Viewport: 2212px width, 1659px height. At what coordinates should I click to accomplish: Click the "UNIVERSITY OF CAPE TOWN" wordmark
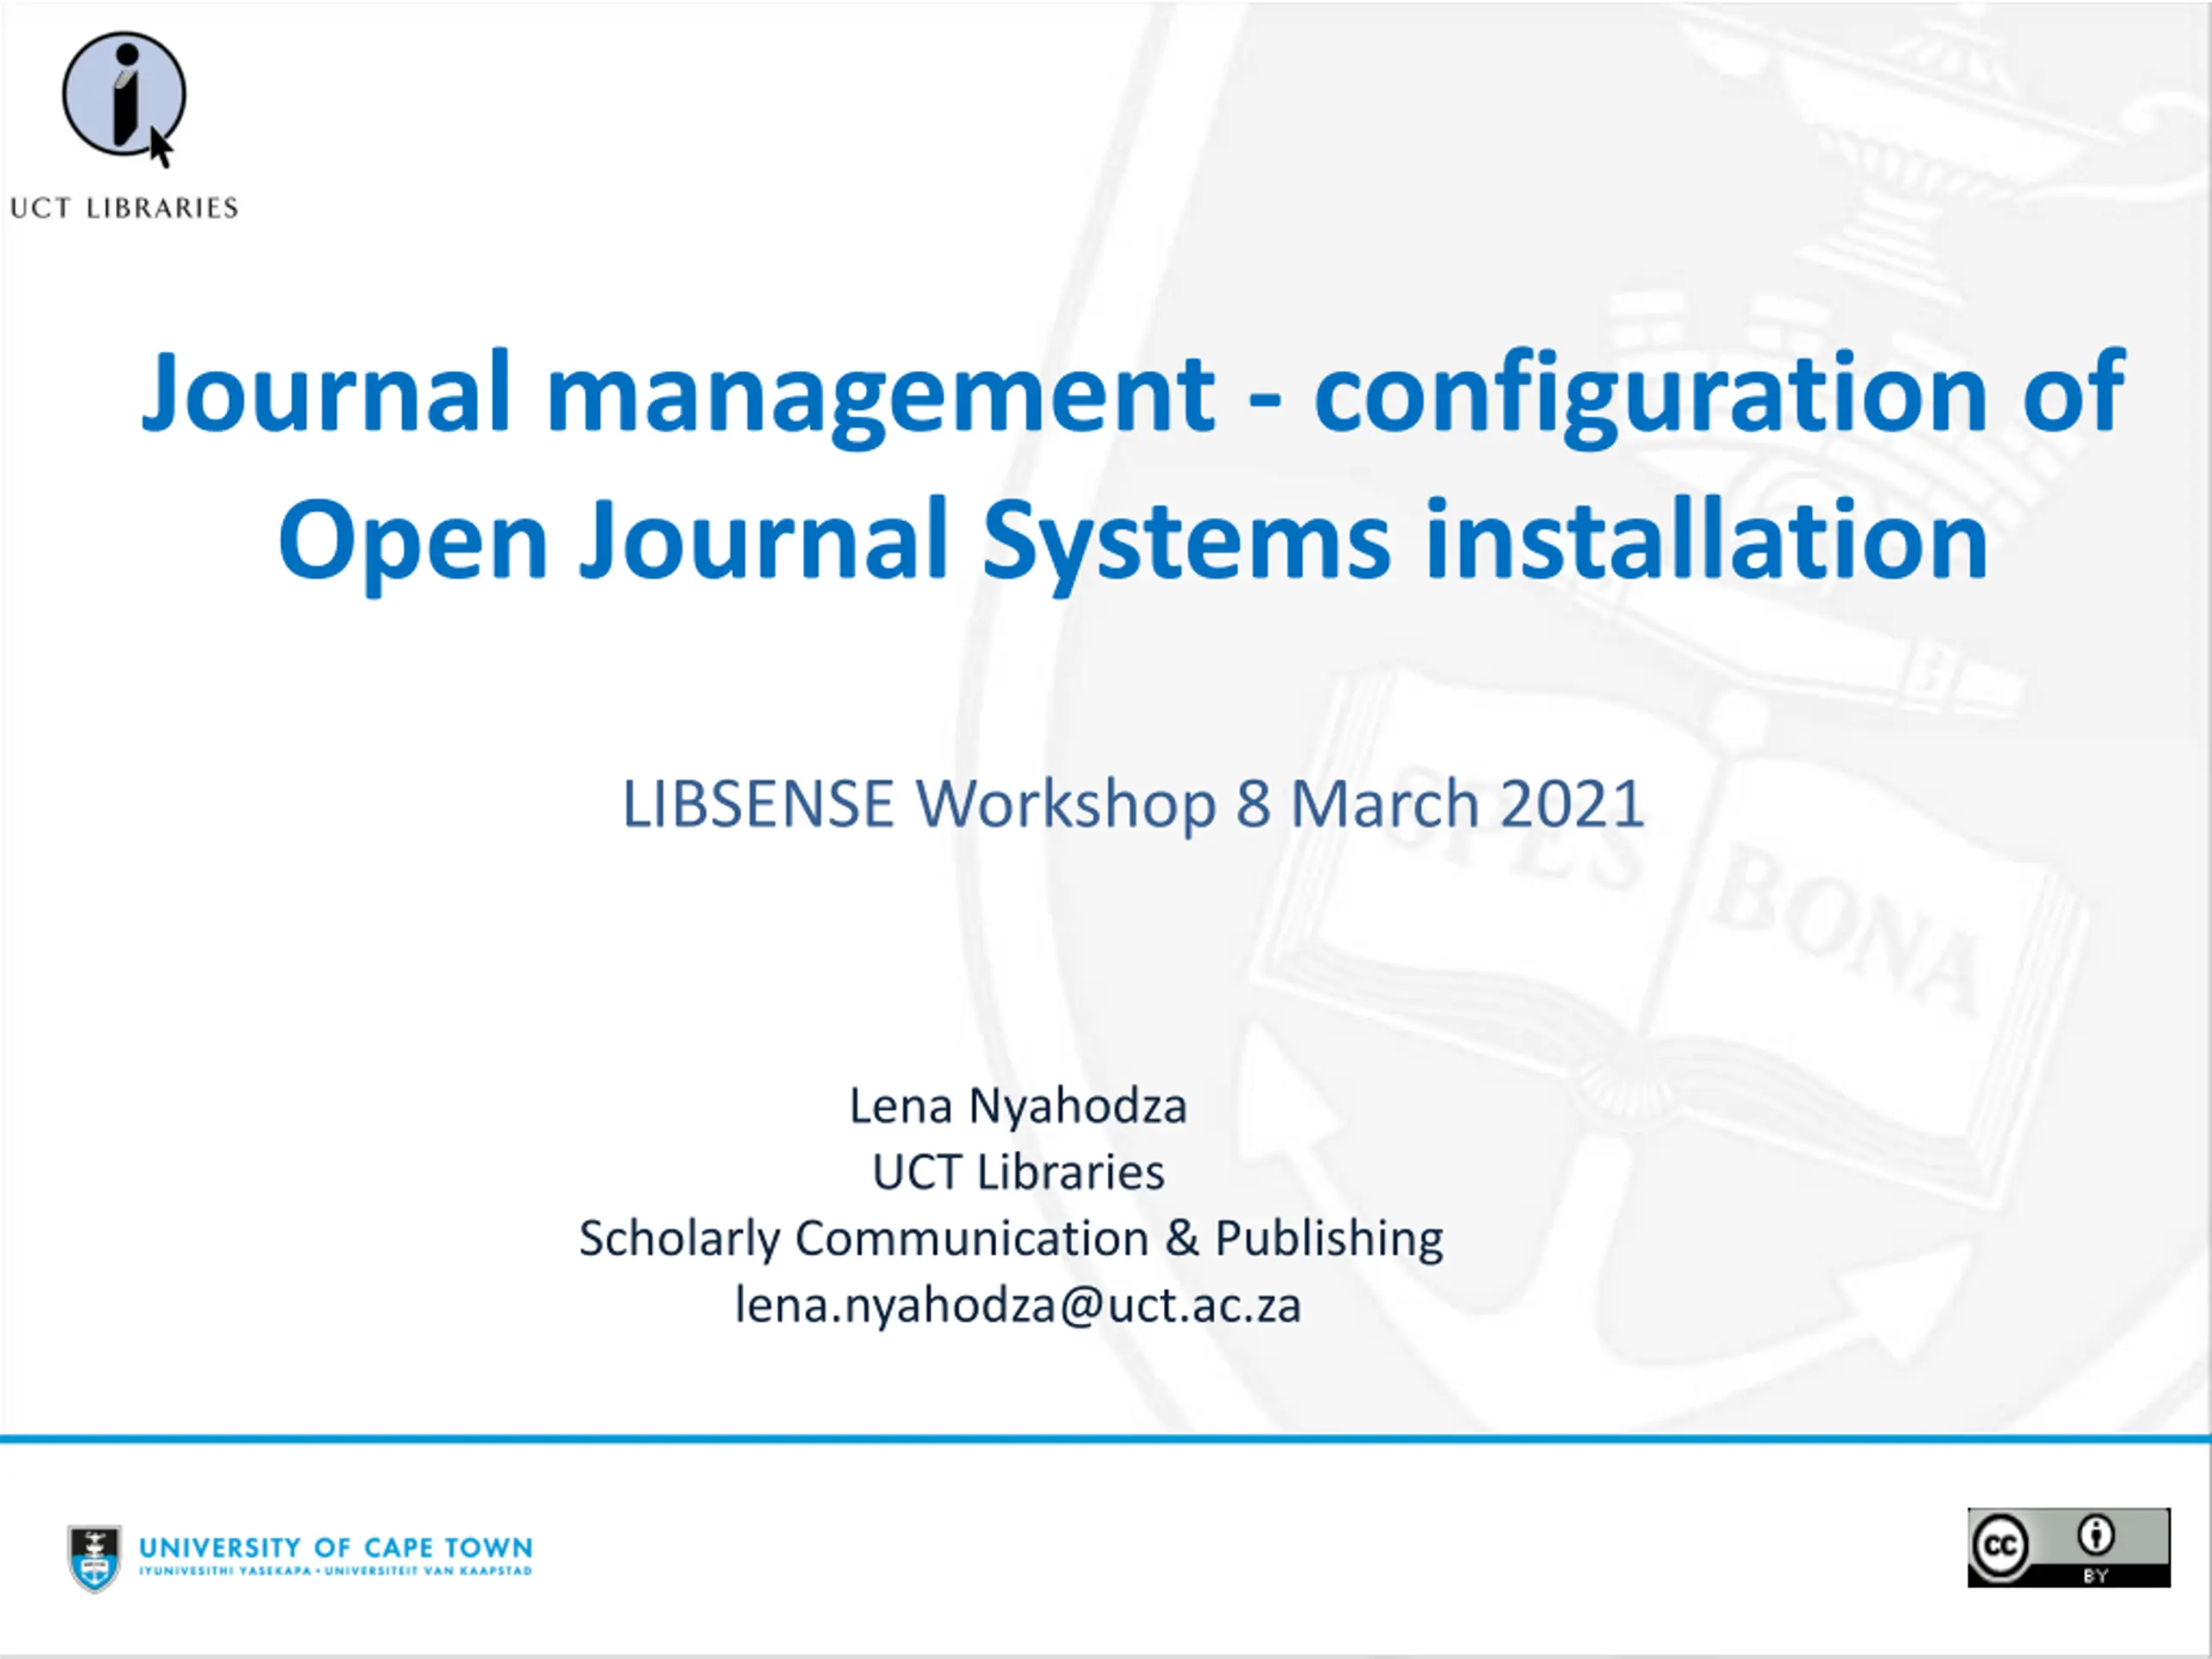tap(336, 1548)
